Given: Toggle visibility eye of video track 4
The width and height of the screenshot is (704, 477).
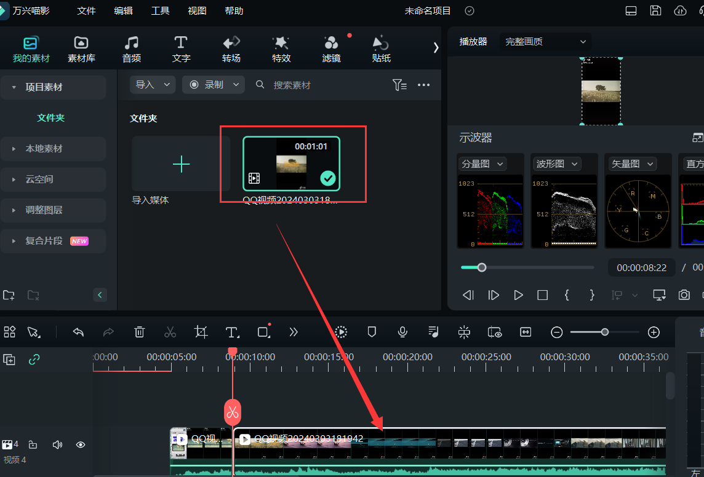Looking at the screenshot, I should click(x=81, y=444).
